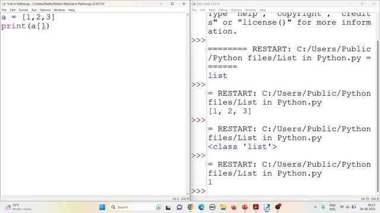Image resolution: width=380 pixels, height=213 pixels.
Task: Open the clock and date panel
Action: [368, 207]
